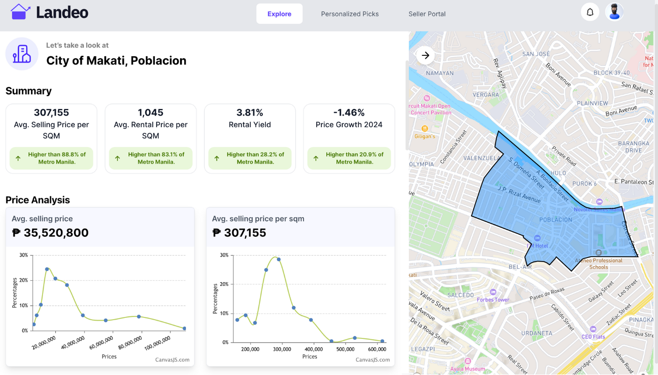
Task: Switch to the Explore tab
Action: pos(279,14)
